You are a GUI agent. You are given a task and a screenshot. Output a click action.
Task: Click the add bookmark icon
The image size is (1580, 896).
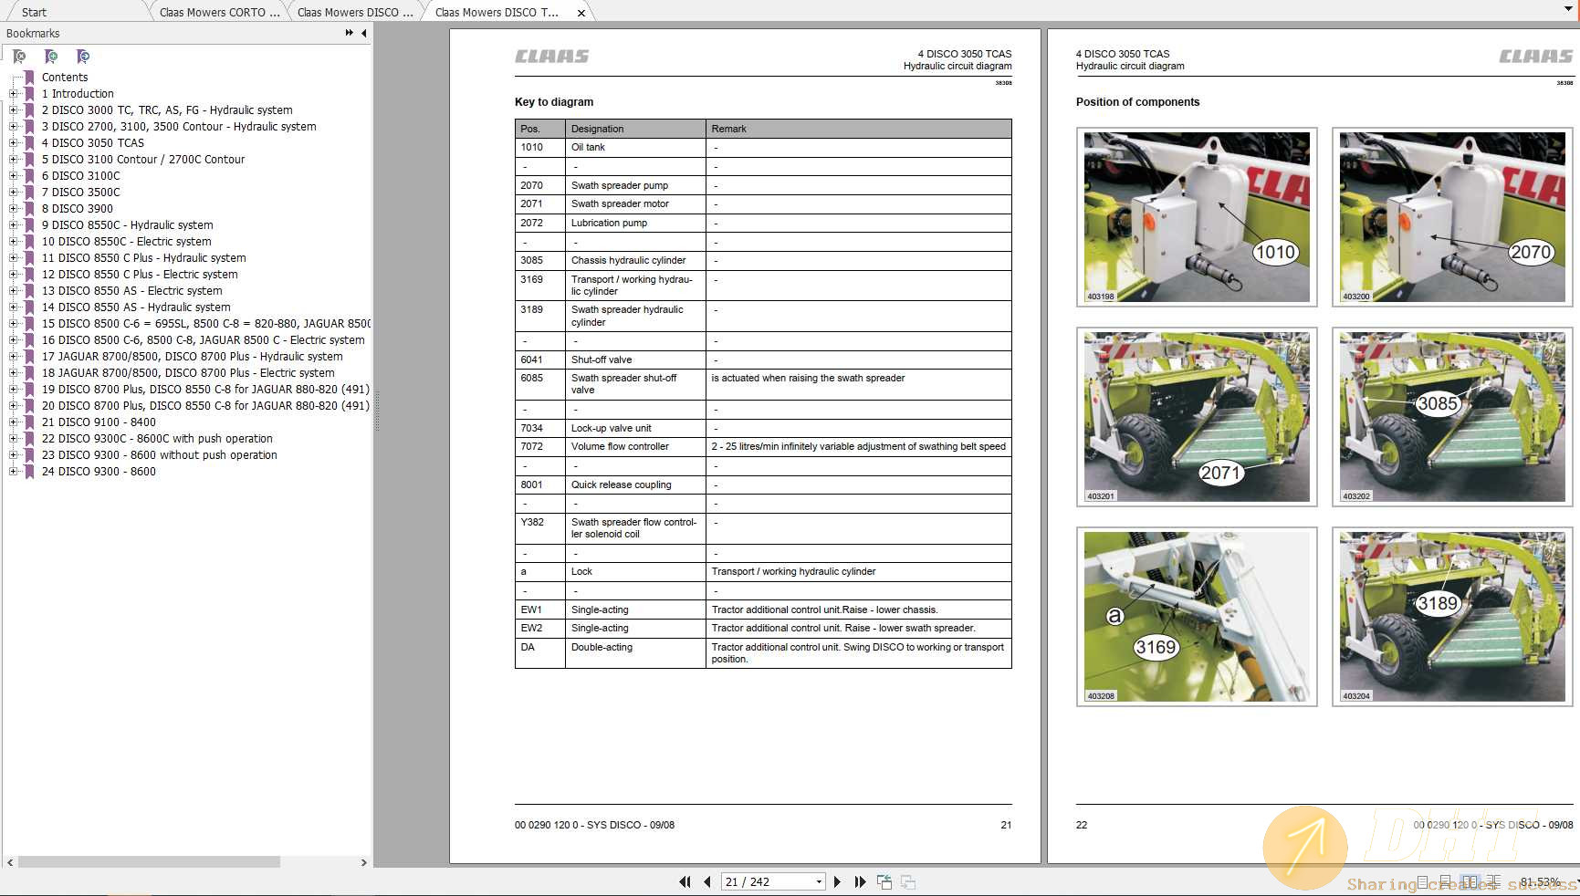click(51, 57)
